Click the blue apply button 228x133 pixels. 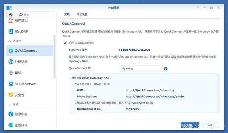click(190, 125)
